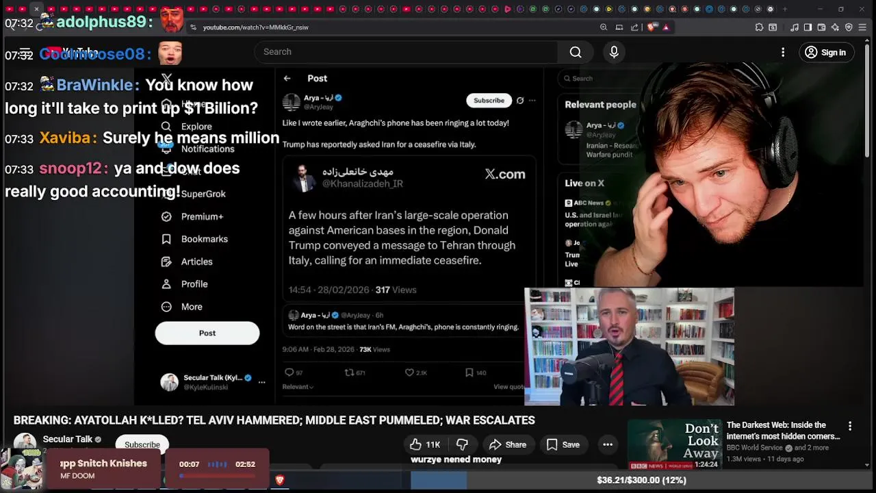Open the browser music note media control
The height and width of the screenshot is (493, 876).
795,27
